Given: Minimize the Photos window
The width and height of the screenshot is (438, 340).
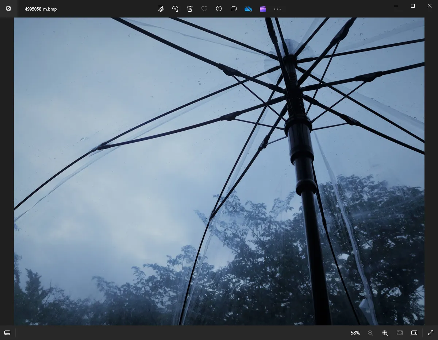Looking at the screenshot, I should coord(396,6).
